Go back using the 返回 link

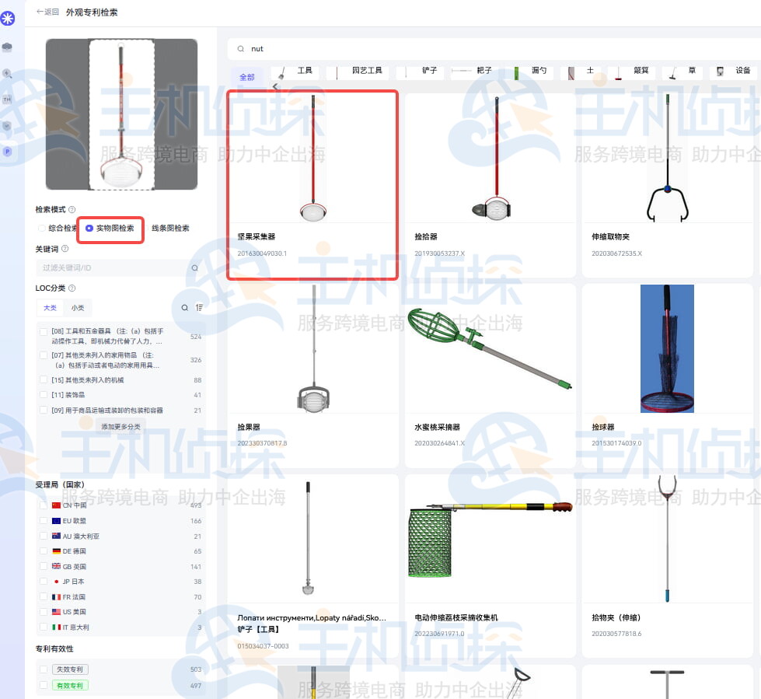[47, 12]
